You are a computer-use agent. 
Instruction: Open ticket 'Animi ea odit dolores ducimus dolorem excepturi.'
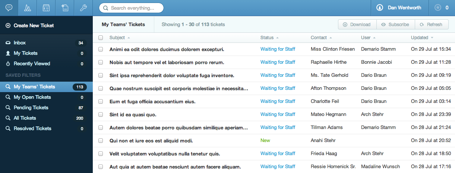click(x=167, y=49)
